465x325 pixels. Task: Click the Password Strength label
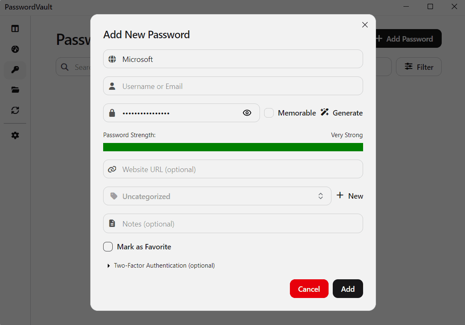pos(129,135)
